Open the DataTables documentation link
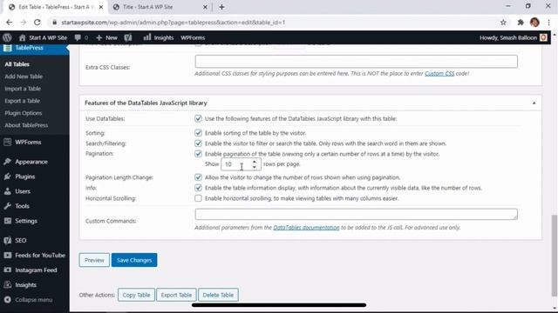Image resolution: width=558 pixels, height=313 pixels. pos(306,228)
